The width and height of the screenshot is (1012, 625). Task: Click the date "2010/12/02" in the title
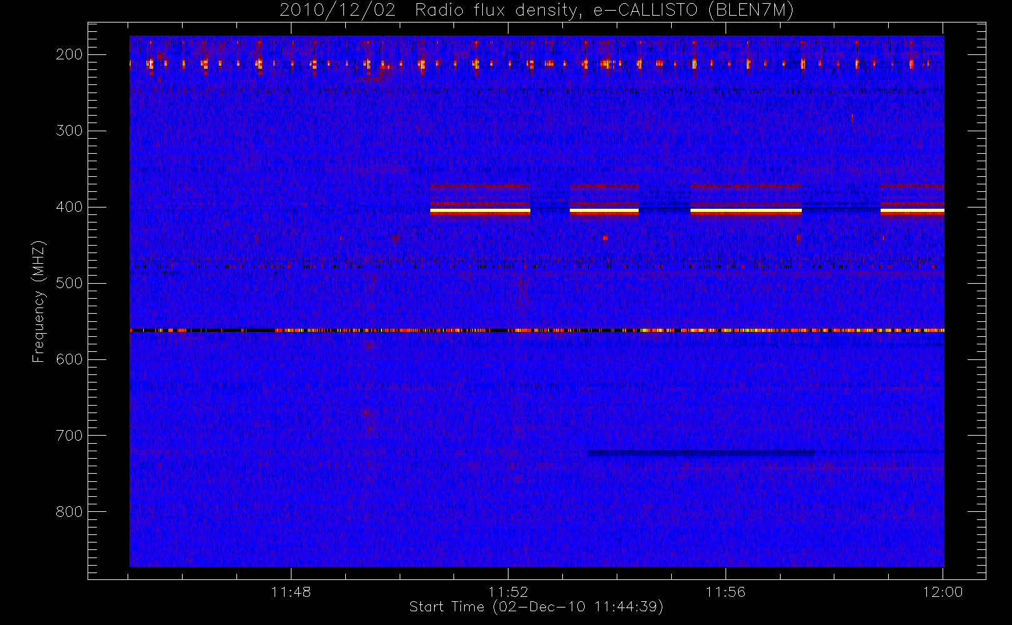click(337, 11)
